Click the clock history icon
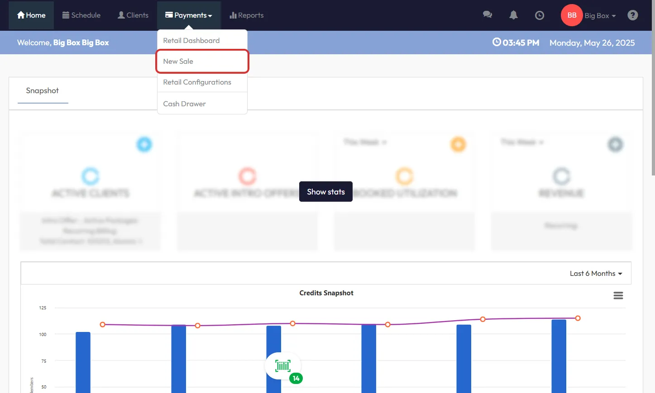 [x=539, y=15]
